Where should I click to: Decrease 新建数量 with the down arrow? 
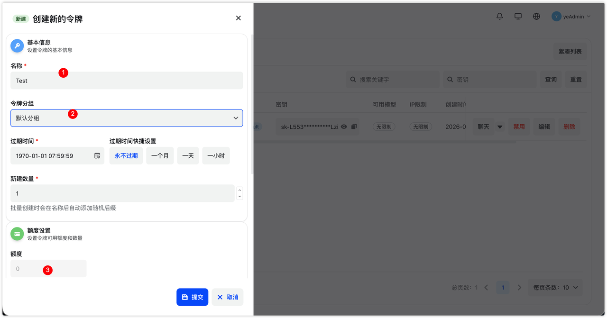[x=239, y=196]
